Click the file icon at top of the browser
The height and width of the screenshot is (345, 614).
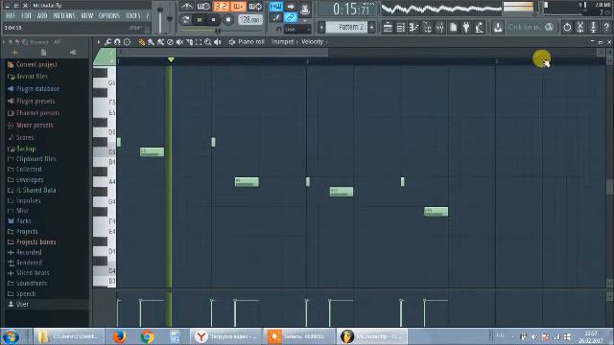click(43, 53)
